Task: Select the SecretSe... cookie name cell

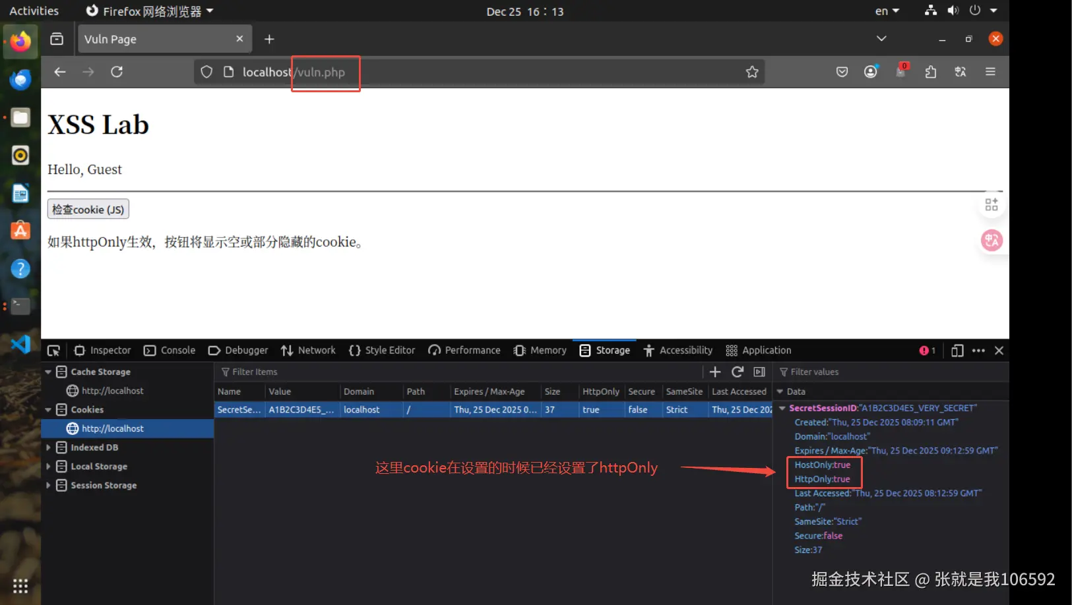Action: coord(239,410)
